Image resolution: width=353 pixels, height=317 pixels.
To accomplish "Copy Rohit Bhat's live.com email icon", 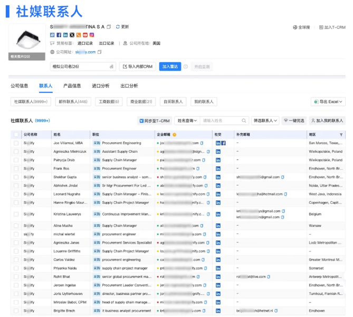I will tap(269, 277).
